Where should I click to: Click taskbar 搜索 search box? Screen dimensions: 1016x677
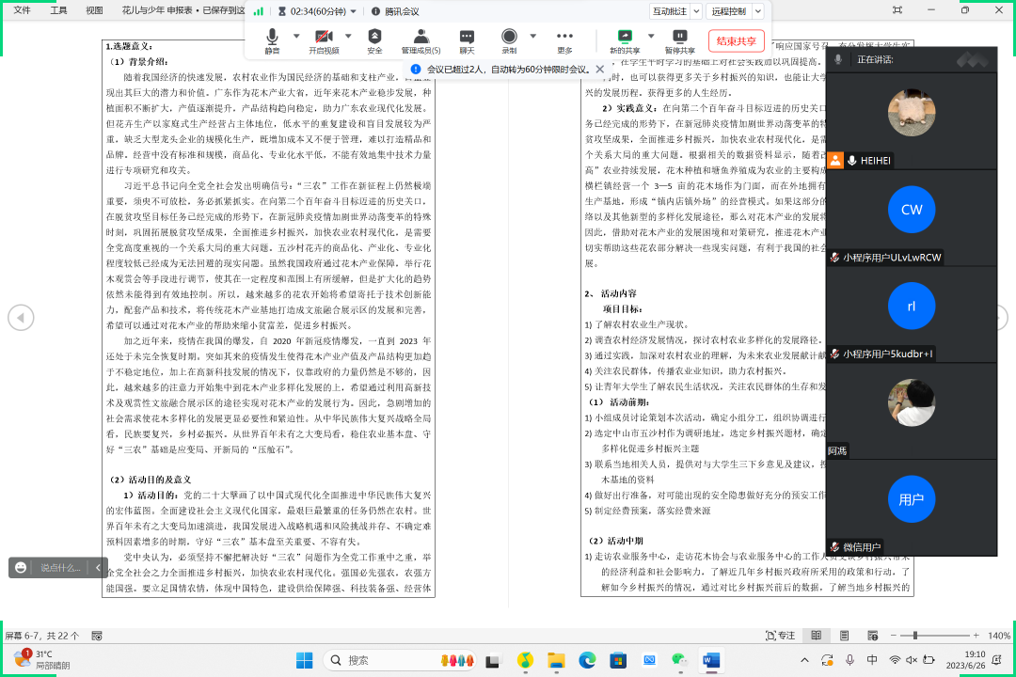point(399,660)
